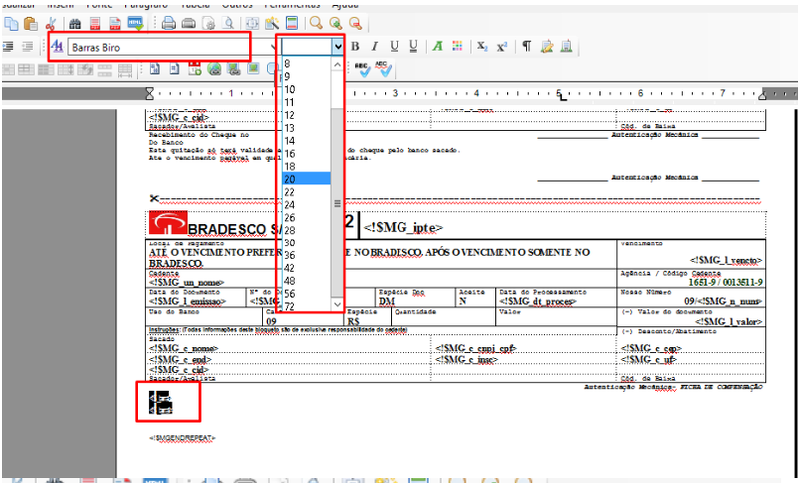Screen dimensions: 799x483
Task: Click the red and green page layout icon
Action: click(292, 23)
